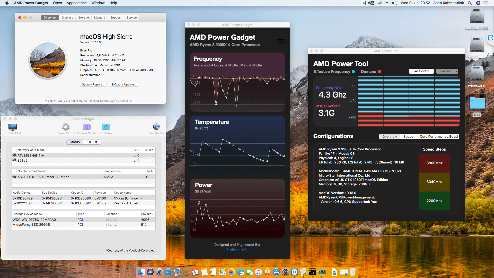Screen dimensions: 494x278
Task: Click the NVIDIA menu bar icon
Action: [x=371, y=3]
